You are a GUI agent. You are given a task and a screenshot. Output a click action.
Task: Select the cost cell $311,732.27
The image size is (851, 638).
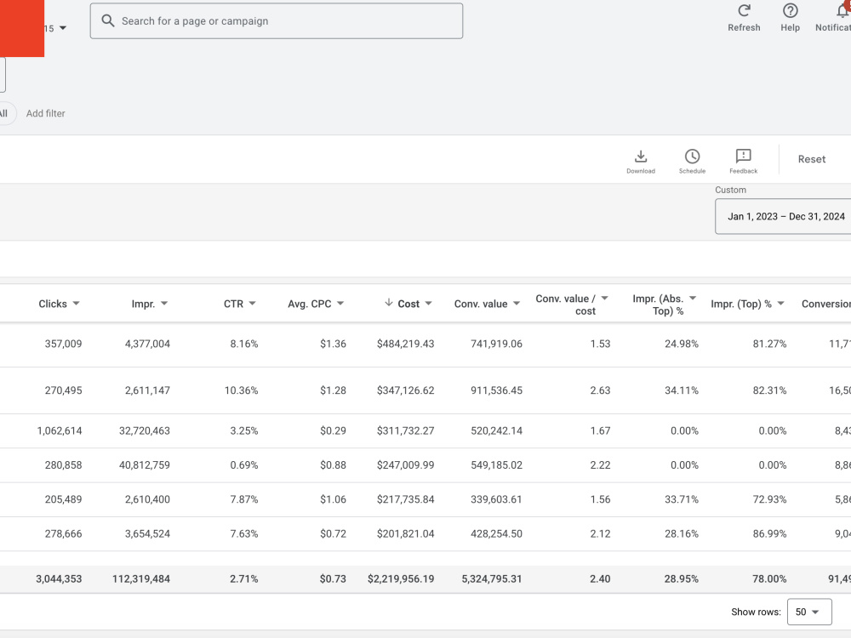(x=405, y=430)
